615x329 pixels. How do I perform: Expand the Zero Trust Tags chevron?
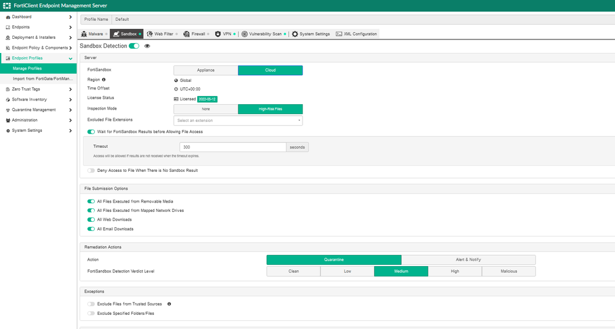pyautogui.click(x=71, y=89)
